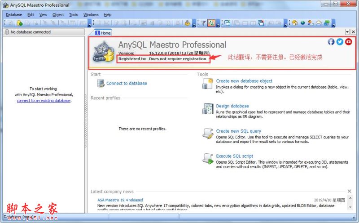359x223 pixels.
Task: Open the ASA Maestro 19.4 released news link
Action: pyautogui.click(x=120, y=200)
